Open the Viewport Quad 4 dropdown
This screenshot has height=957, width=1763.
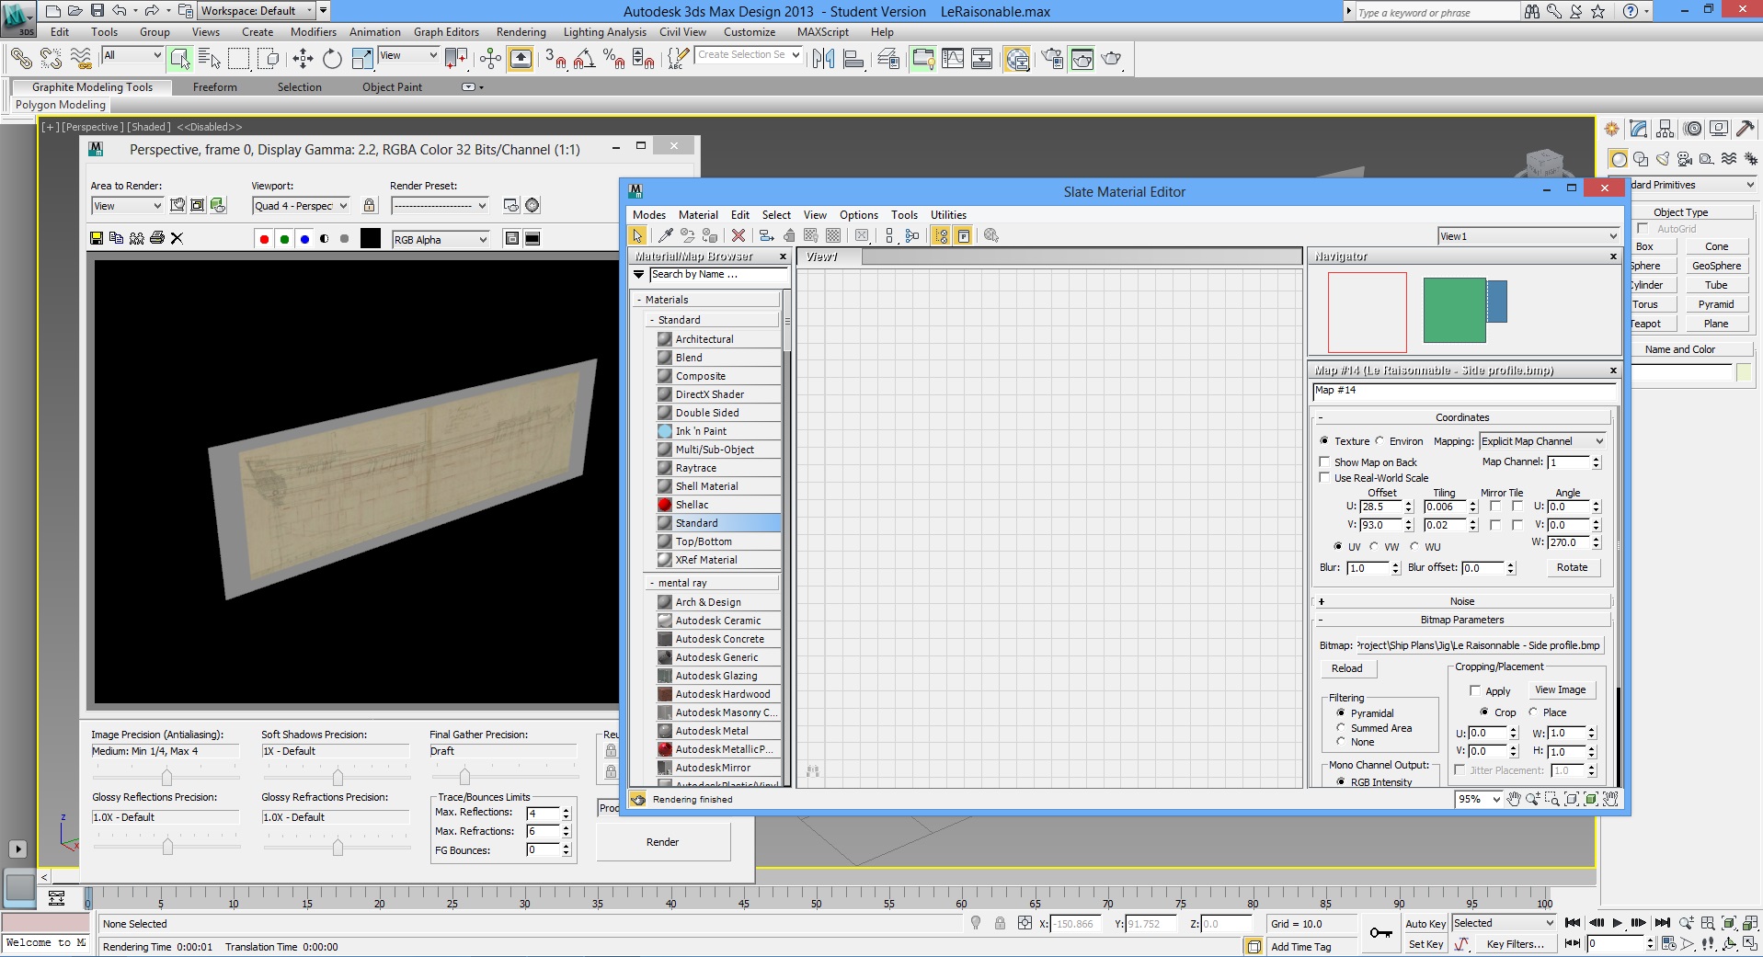tap(301, 206)
